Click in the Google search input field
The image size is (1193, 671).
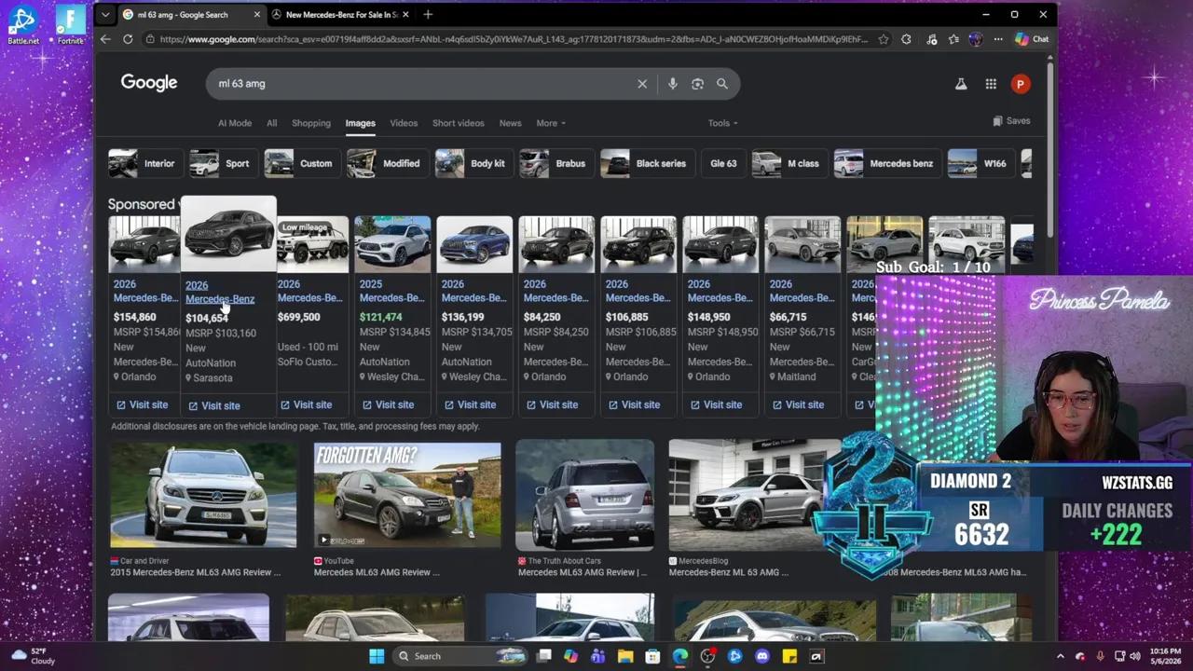tap(424, 84)
